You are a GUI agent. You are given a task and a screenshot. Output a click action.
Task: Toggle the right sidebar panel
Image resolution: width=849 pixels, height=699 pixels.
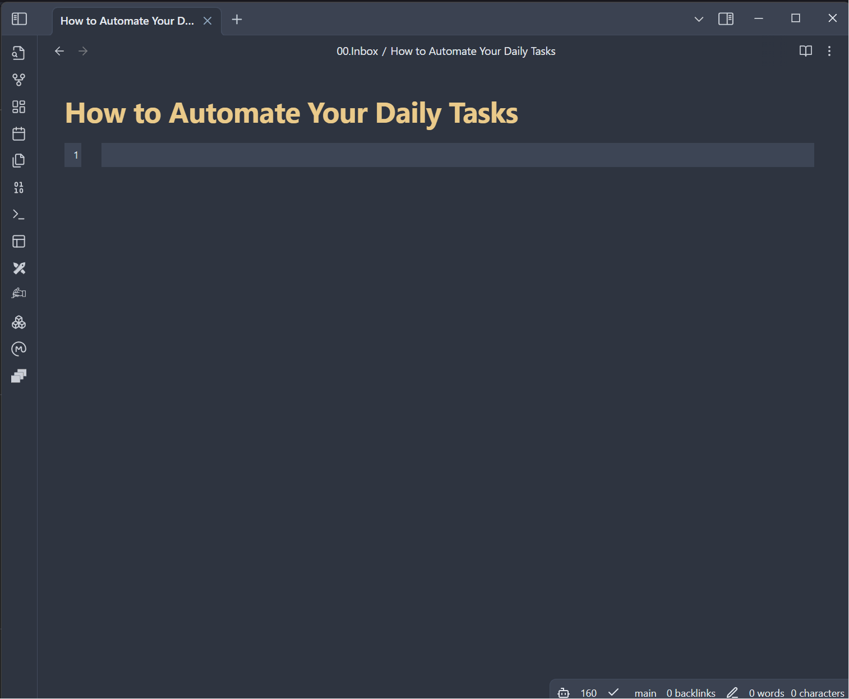point(726,19)
